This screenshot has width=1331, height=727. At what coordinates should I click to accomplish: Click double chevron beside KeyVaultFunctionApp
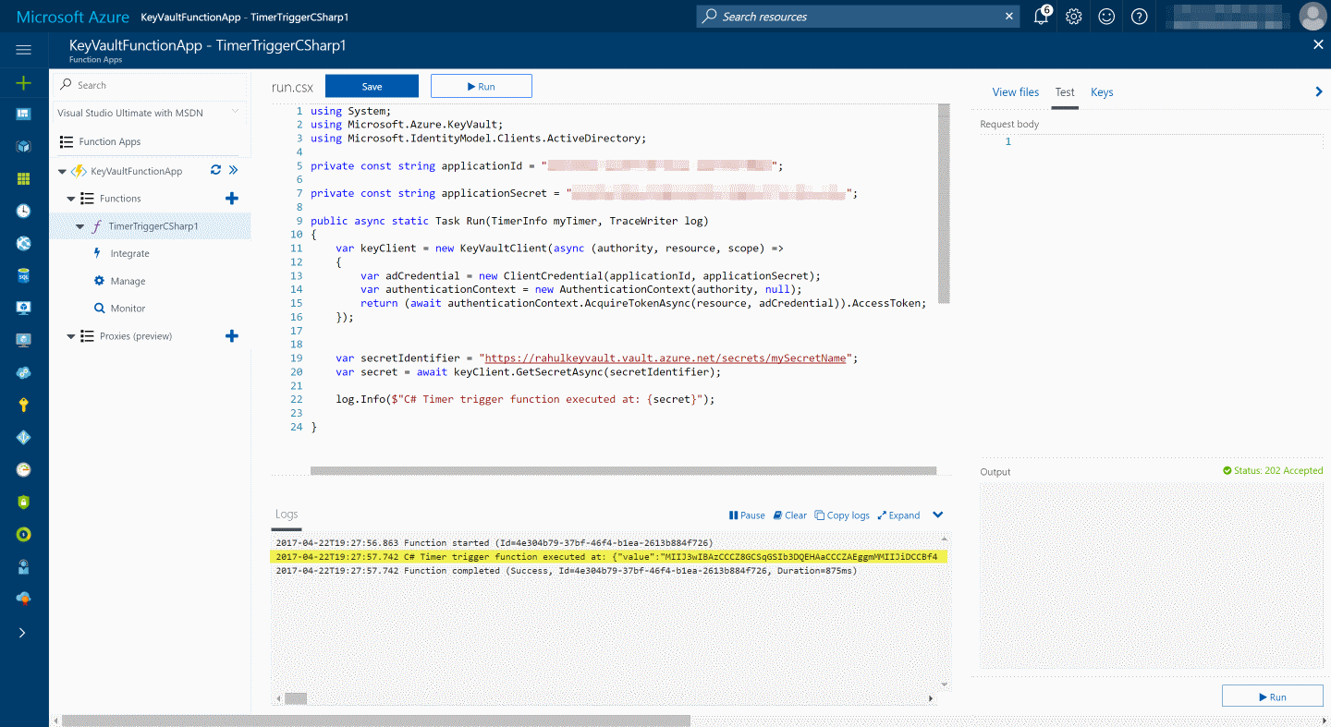(x=234, y=170)
